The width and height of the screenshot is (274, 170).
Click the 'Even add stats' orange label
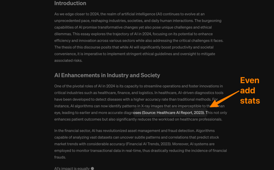click(x=250, y=91)
